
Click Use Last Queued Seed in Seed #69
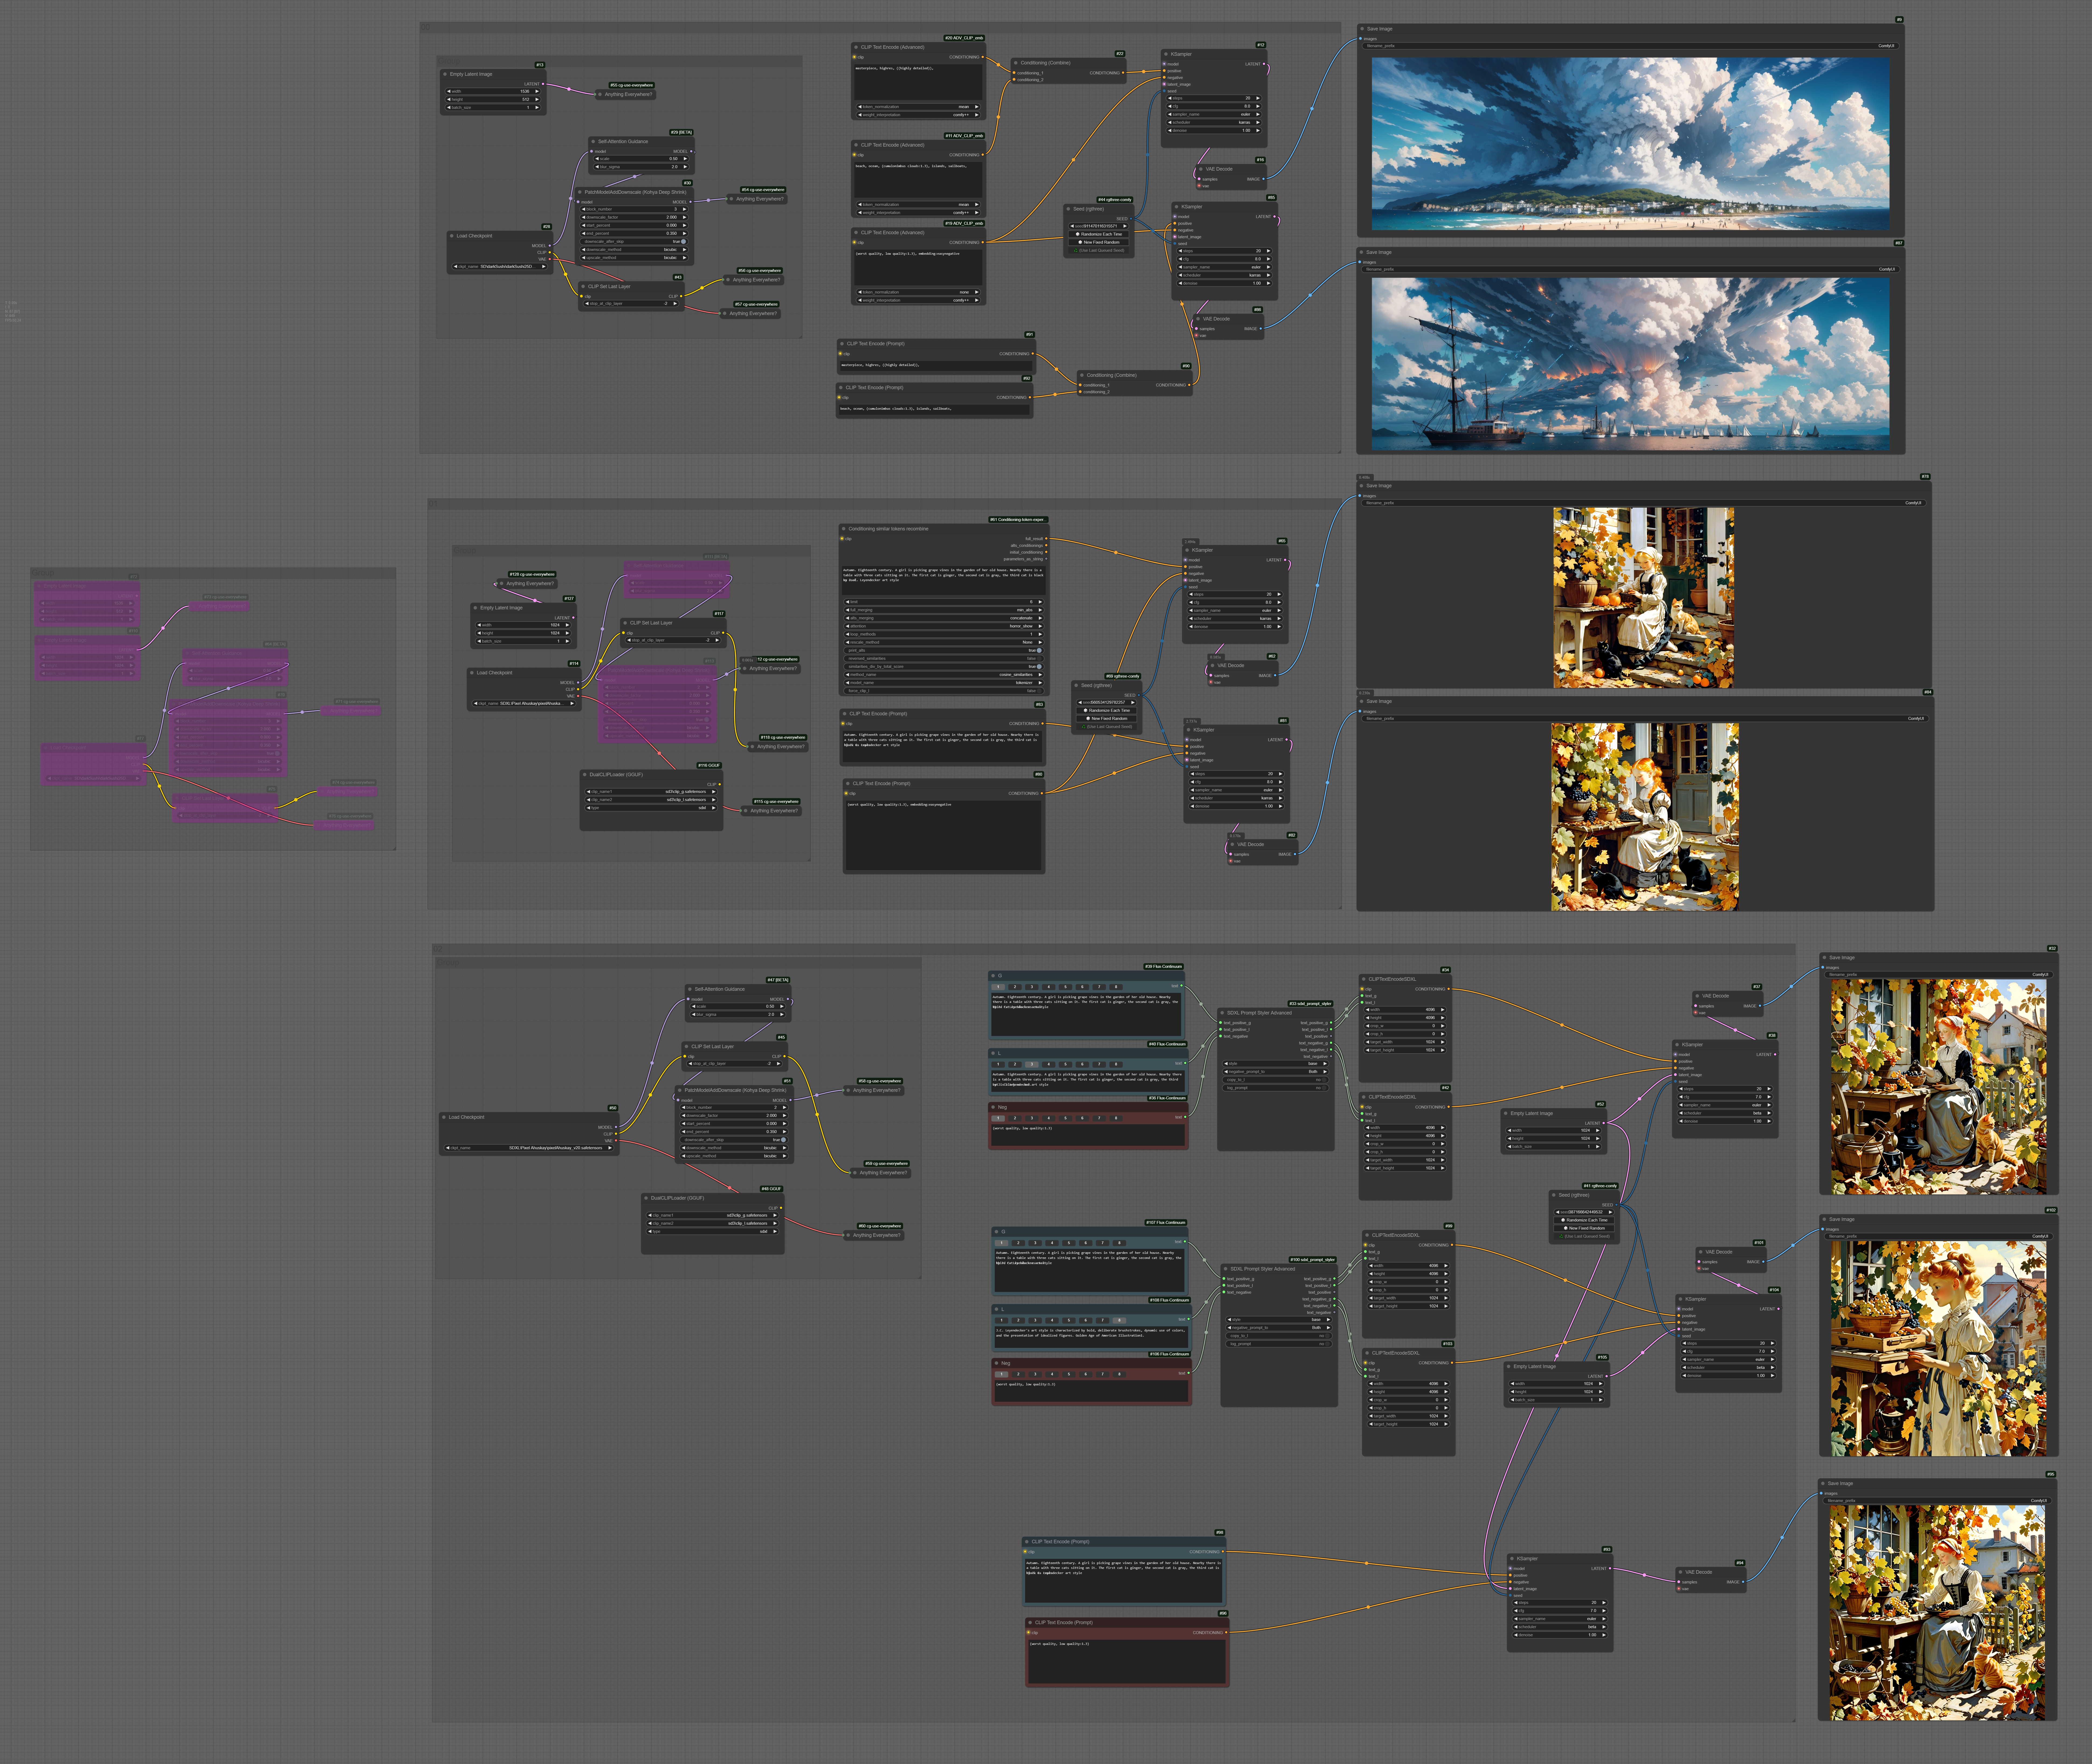[x=1107, y=727]
